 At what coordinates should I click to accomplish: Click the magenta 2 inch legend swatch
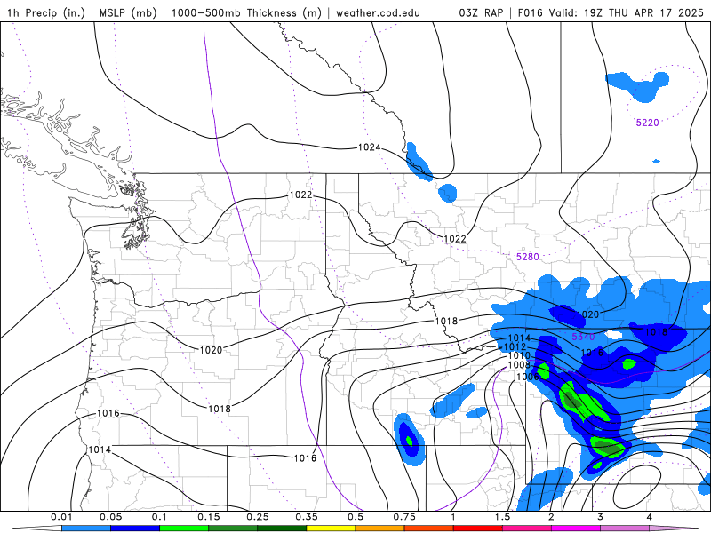(x=576, y=529)
